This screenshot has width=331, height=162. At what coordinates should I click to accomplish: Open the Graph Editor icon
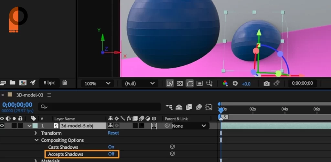(209, 107)
